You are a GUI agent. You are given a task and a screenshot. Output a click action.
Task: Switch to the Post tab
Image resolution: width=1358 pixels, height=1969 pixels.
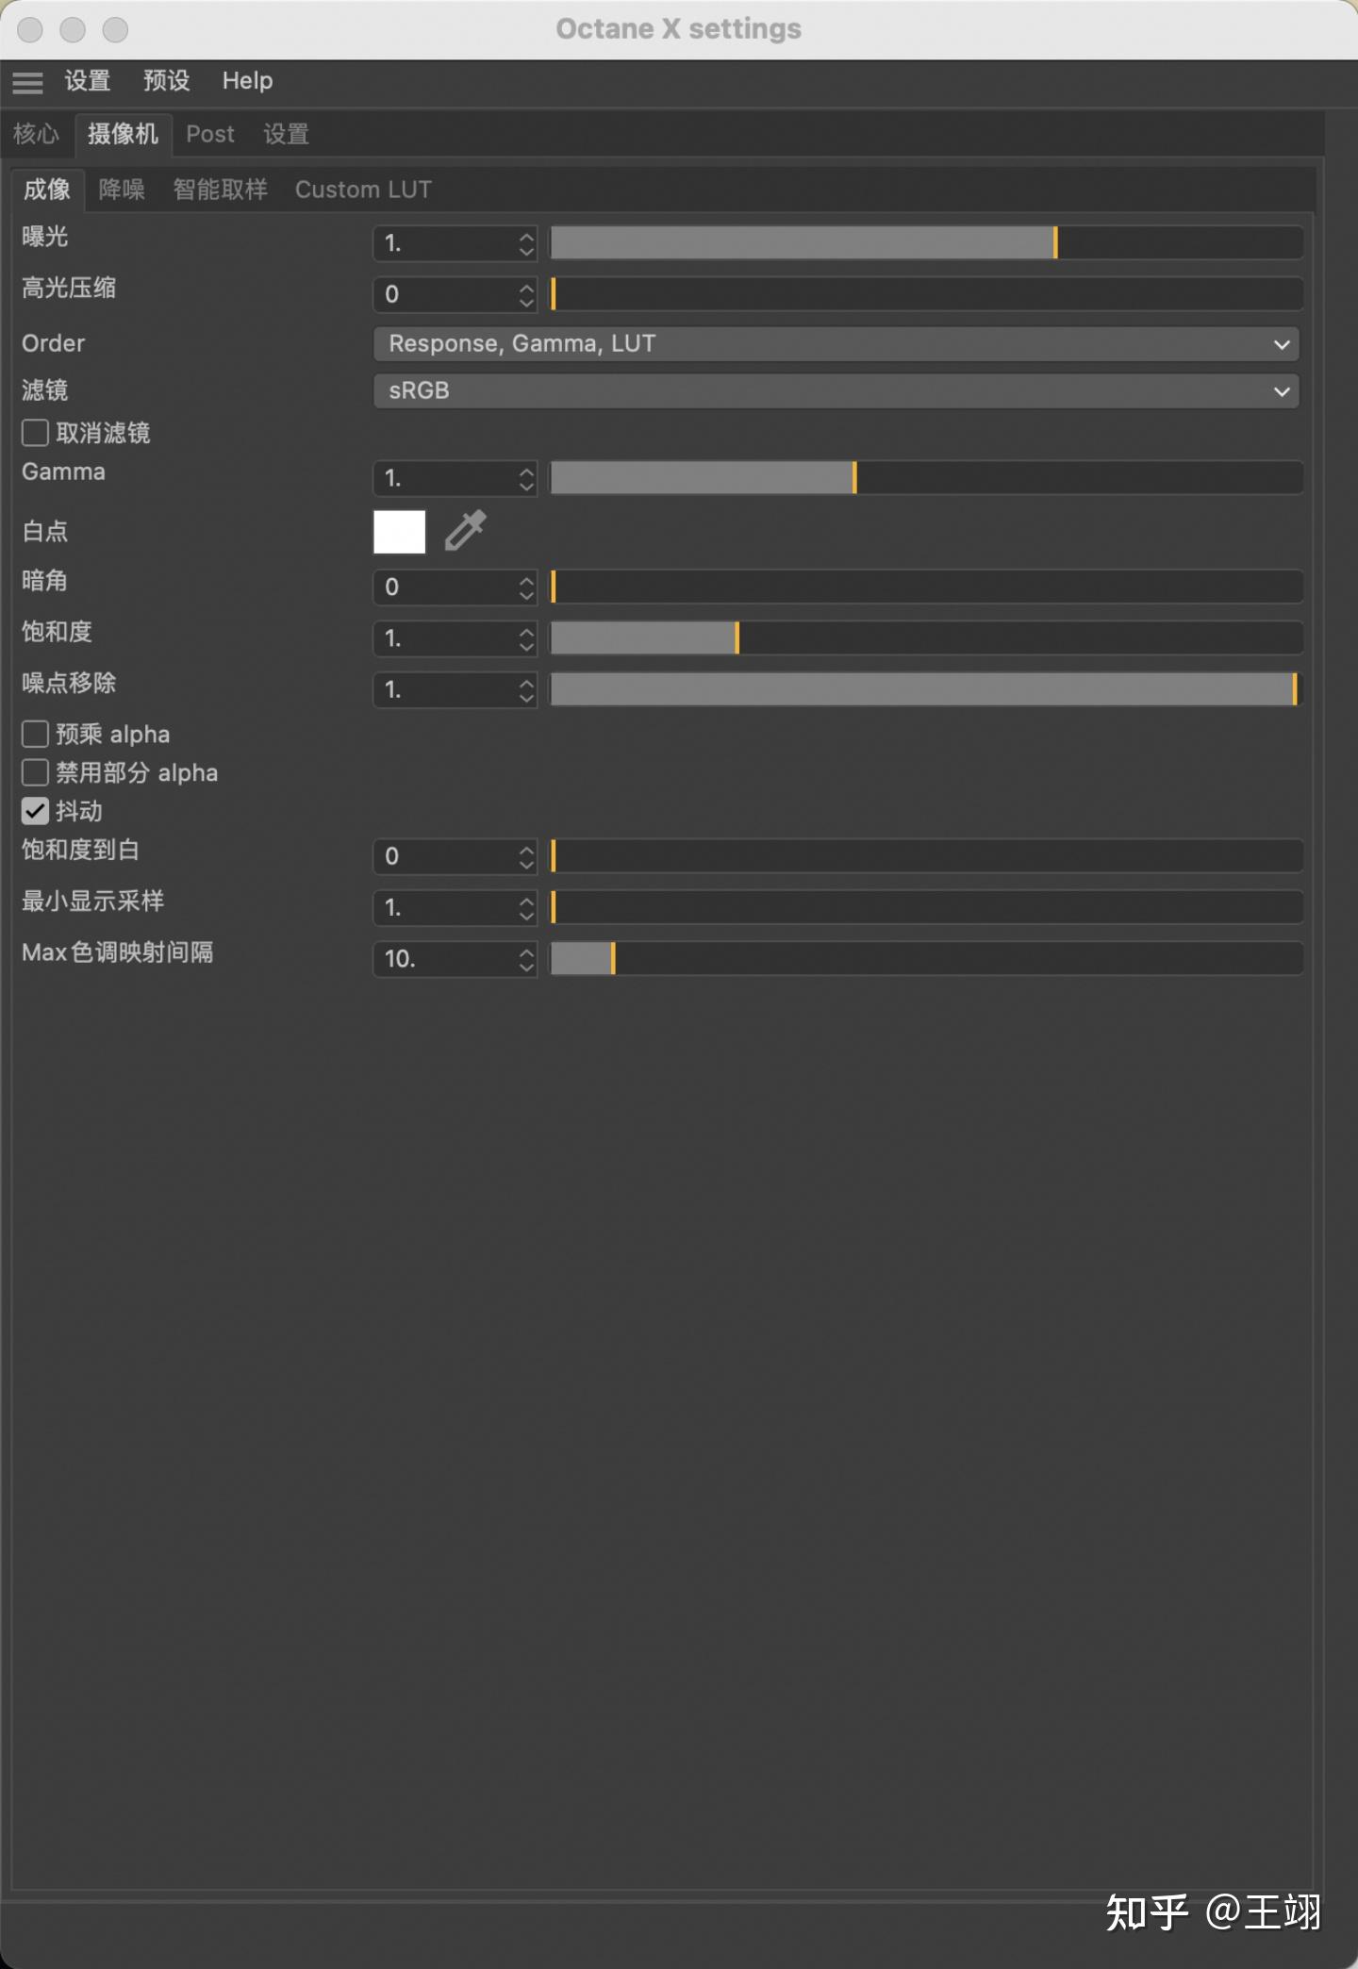(x=209, y=134)
